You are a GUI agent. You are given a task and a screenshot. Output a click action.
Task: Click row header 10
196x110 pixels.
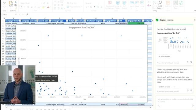coord(3,44)
